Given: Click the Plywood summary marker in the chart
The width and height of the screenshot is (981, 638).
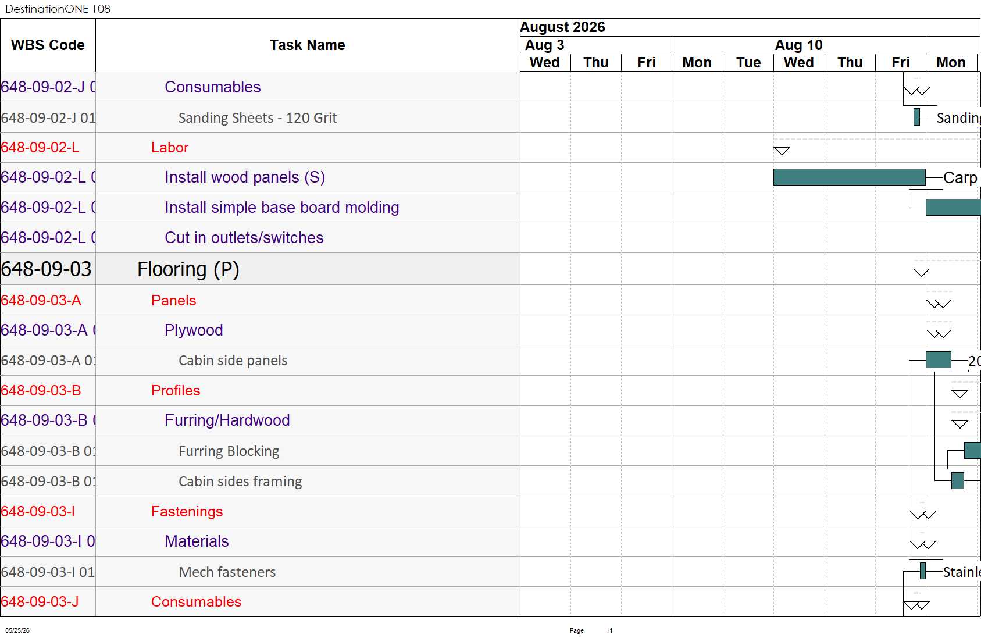Looking at the screenshot, I should 939,334.
